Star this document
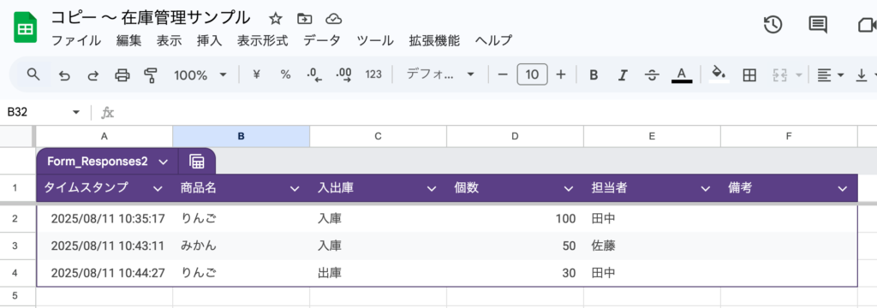 point(275,19)
